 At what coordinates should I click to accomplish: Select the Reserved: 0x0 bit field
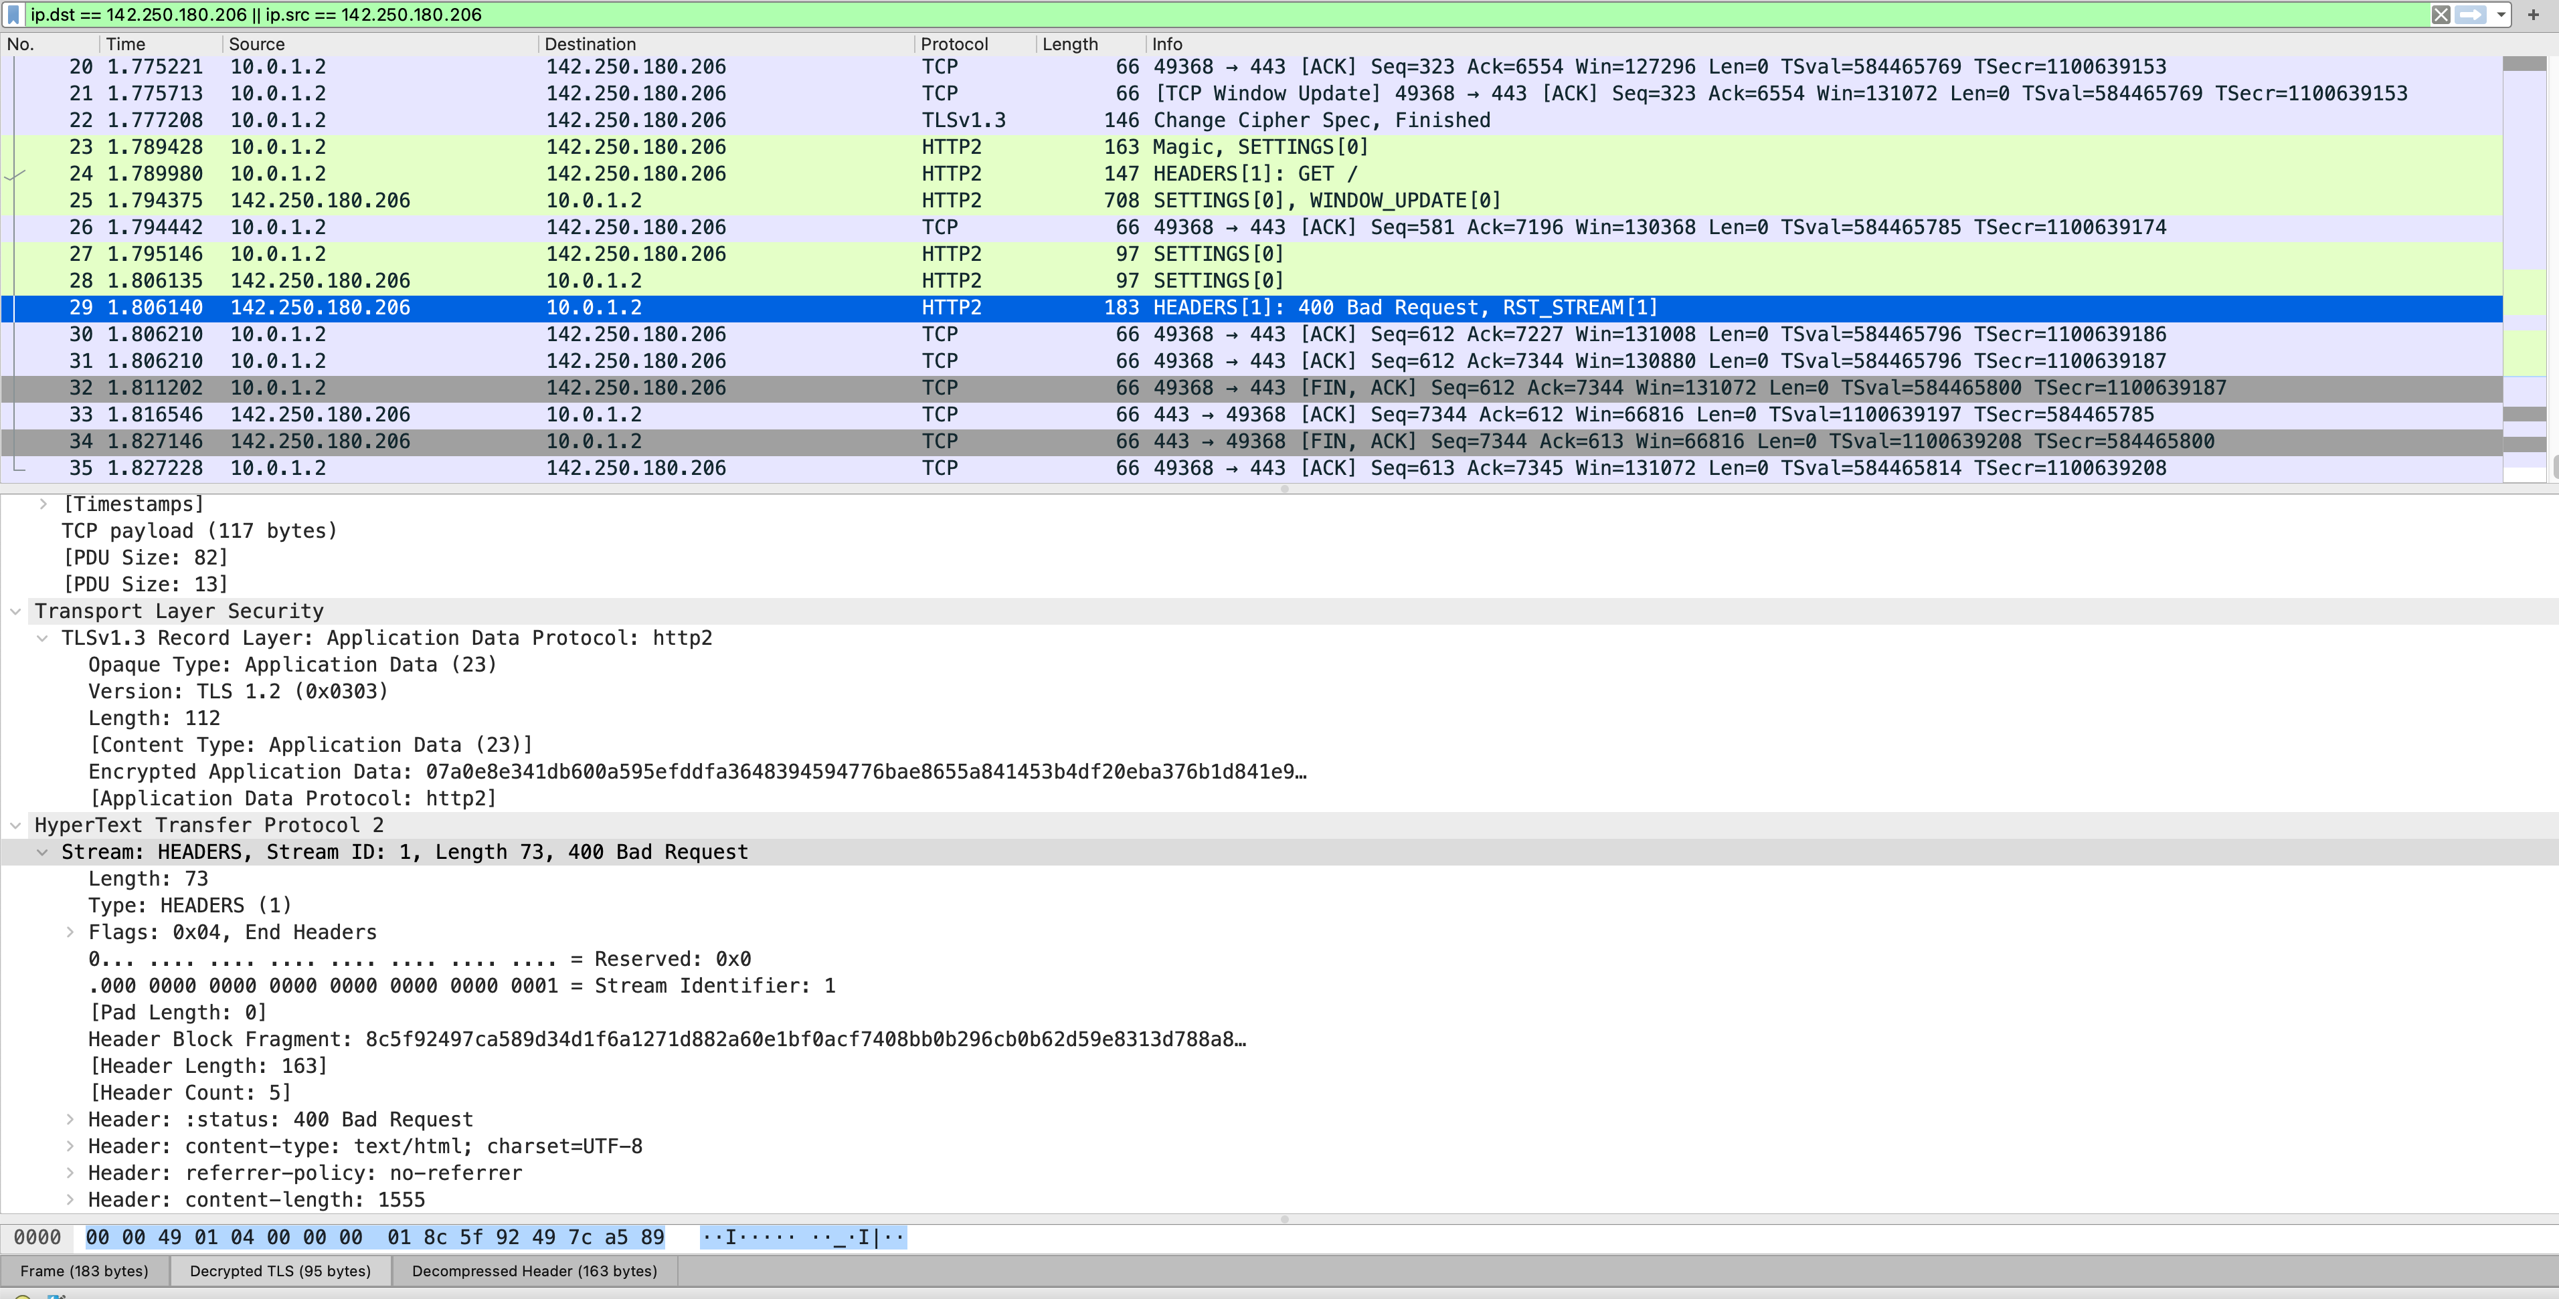[419, 959]
